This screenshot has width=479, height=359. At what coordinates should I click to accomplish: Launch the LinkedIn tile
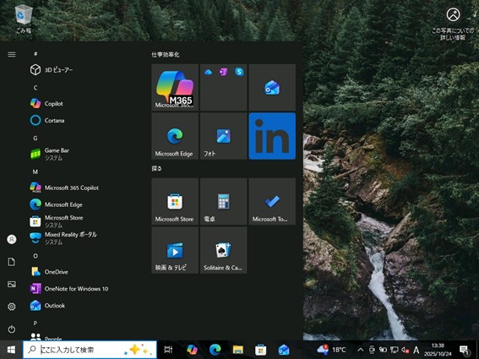point(272,136)
